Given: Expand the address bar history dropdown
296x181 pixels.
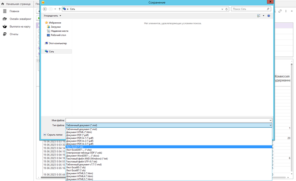Looking at the screenshot, I should tap(222, 9).
